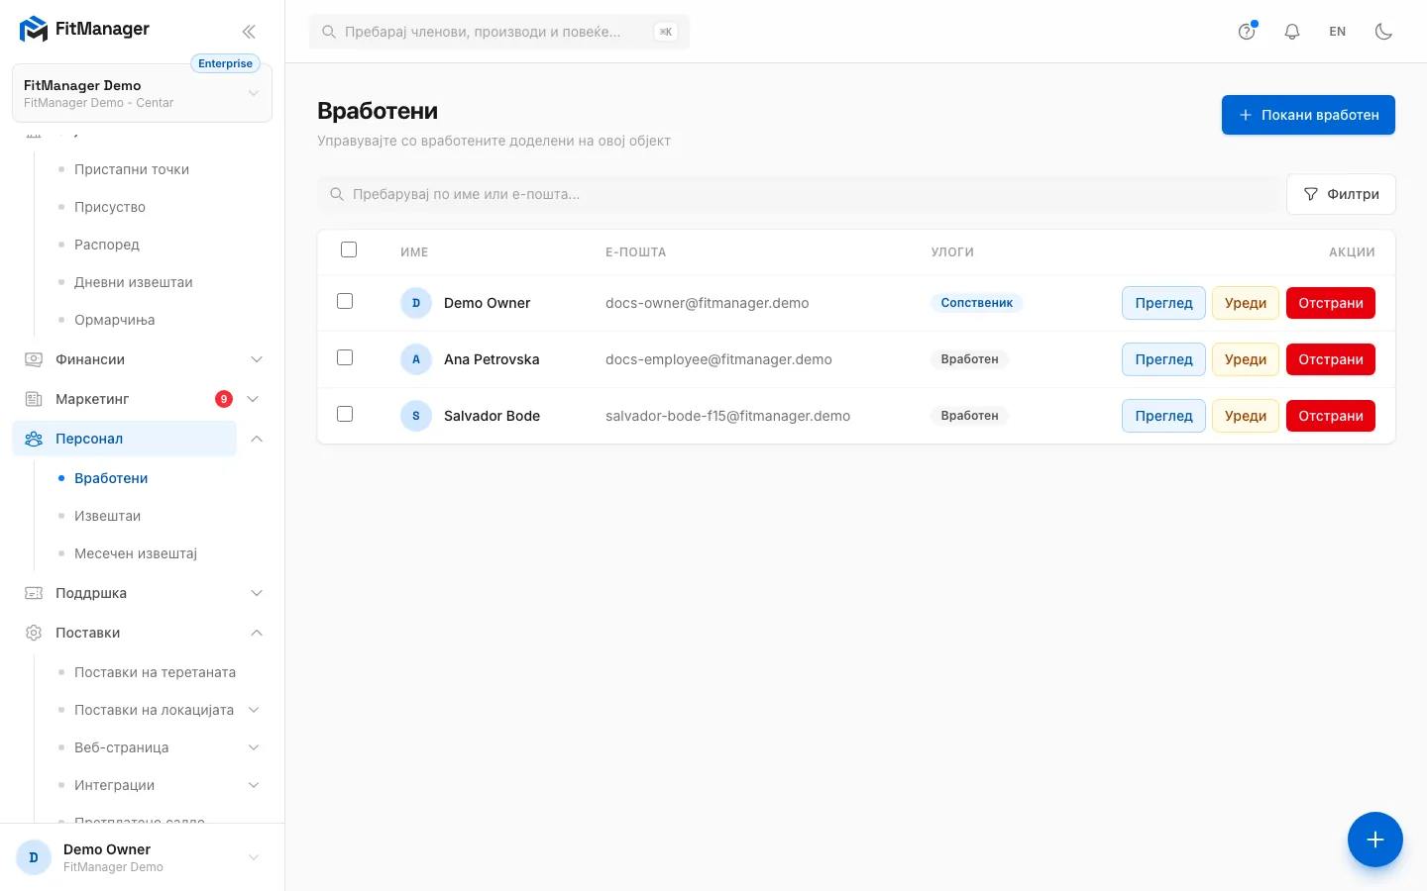Click the Salvador Bode avatar circle

416,416
